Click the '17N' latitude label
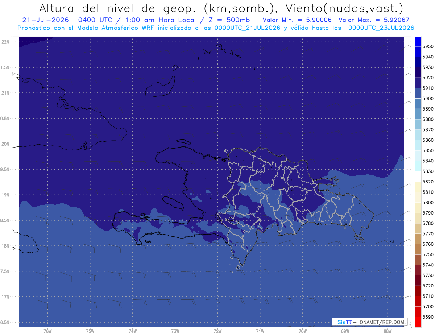435x336 pixels. click(x=6, y=297)
